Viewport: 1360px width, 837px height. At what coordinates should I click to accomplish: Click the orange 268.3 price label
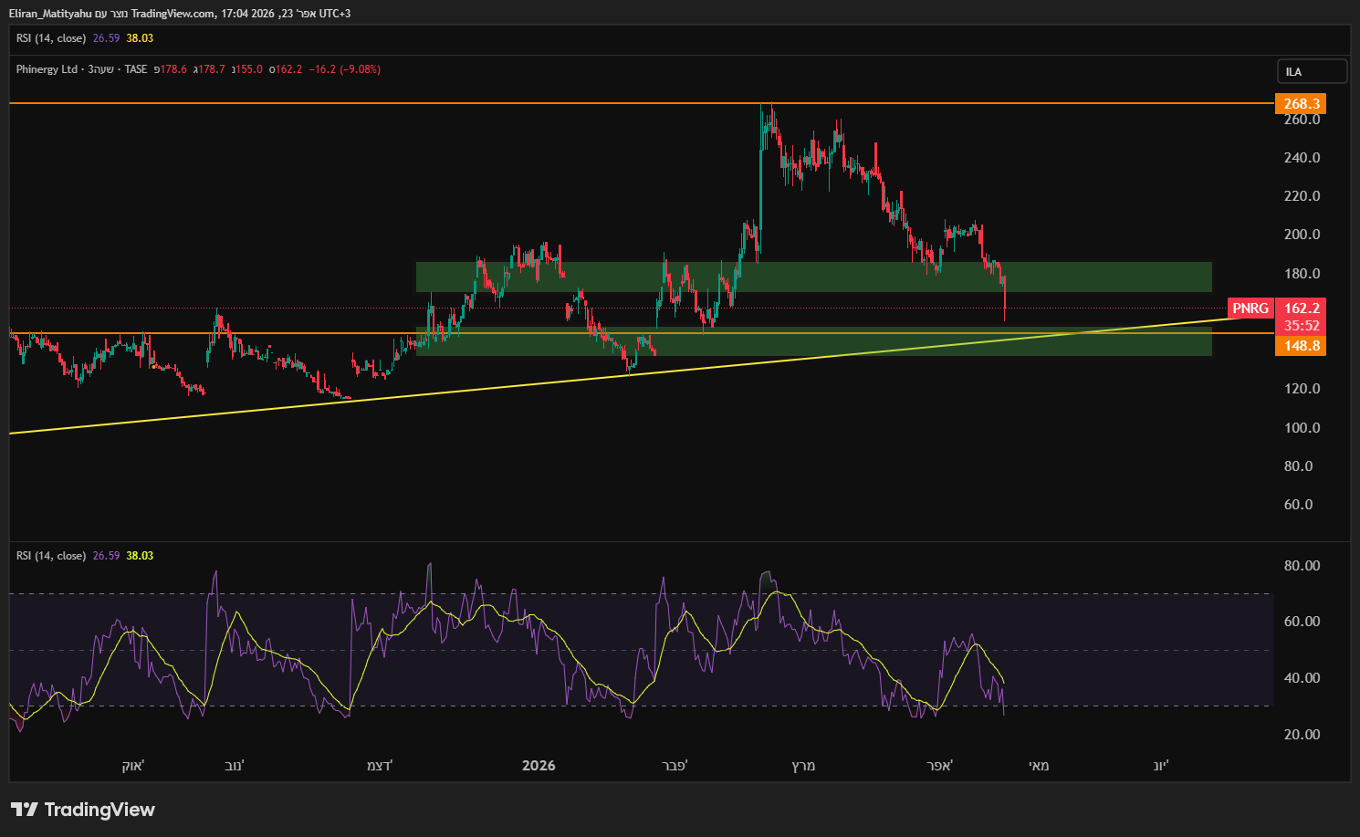[1301, 103]
